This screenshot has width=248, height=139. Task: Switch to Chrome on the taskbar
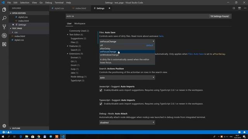pyautogui.click(x=39, y=136)
